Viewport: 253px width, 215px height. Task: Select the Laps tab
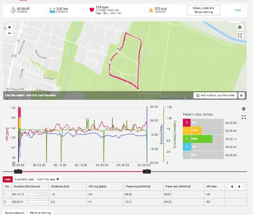tap(7, 179)
